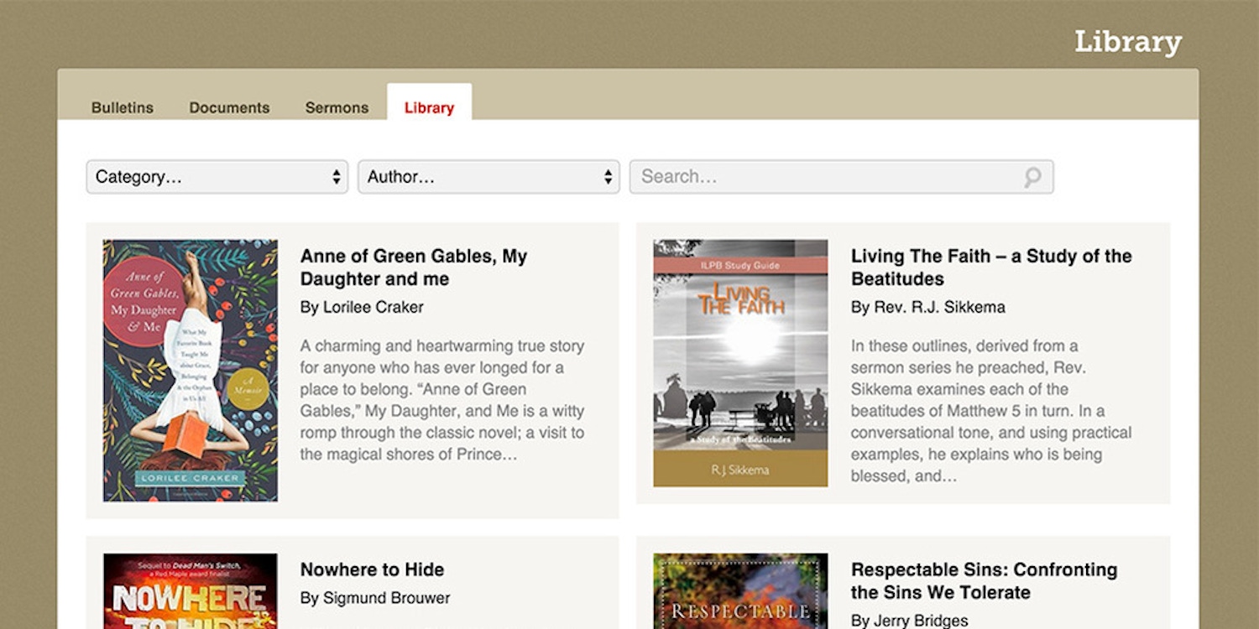This screenshot has width=1259, height=629.
Task: Click the Respectable Sins title link
Action: [984, 580]
